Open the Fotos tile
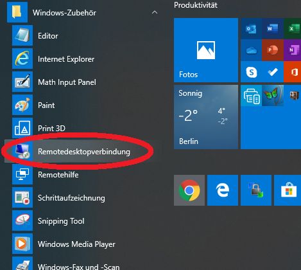The width and height of the screenshot is (301, 270). click(x=206, y=50)
